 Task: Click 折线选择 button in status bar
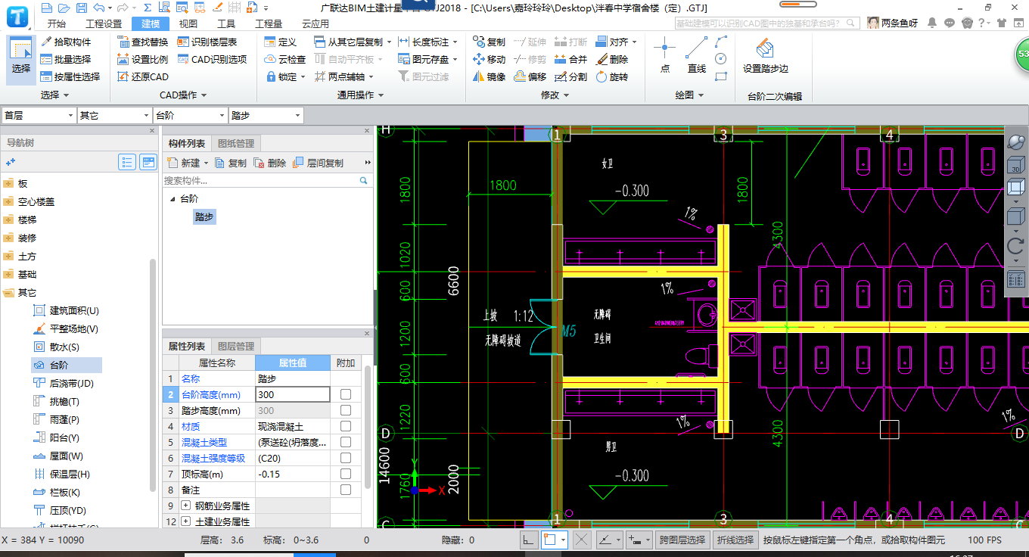(736, 540)
